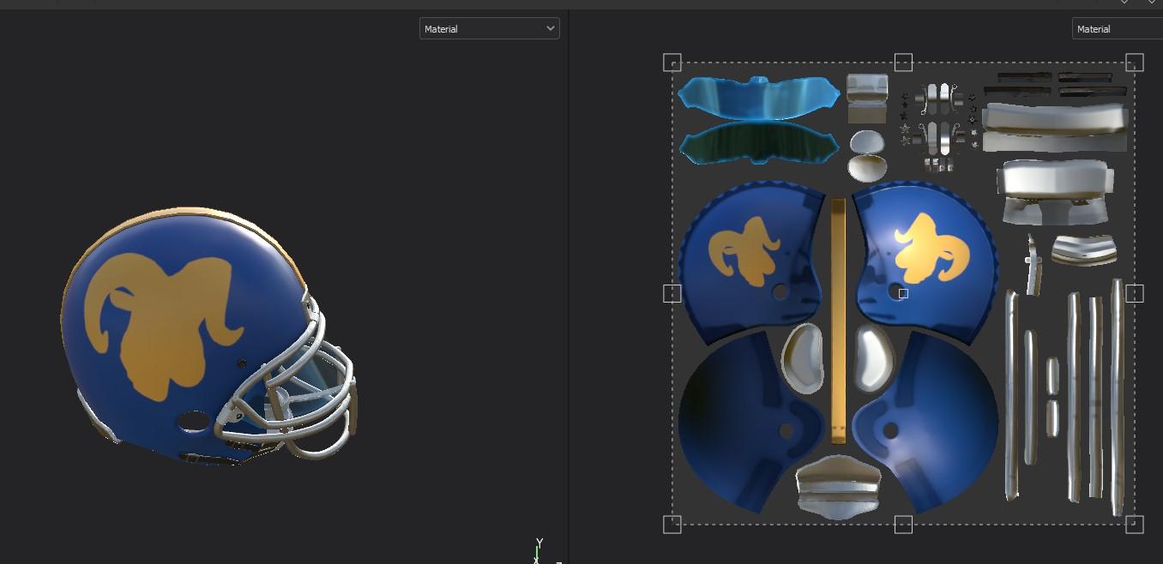
Task: Open the Material dropdown in the 2D UV view
Action: (x=1118, y=28)
